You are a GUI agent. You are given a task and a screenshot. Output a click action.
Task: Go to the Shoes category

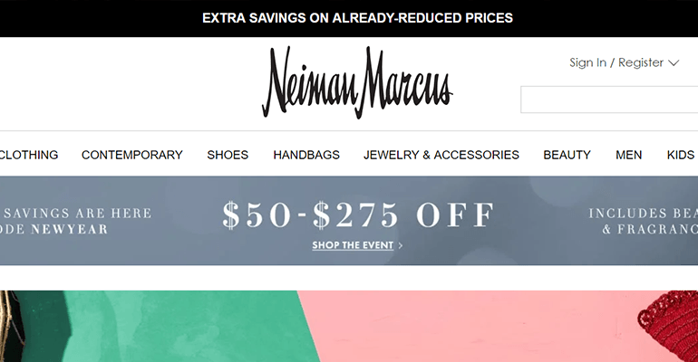[228, 155]
